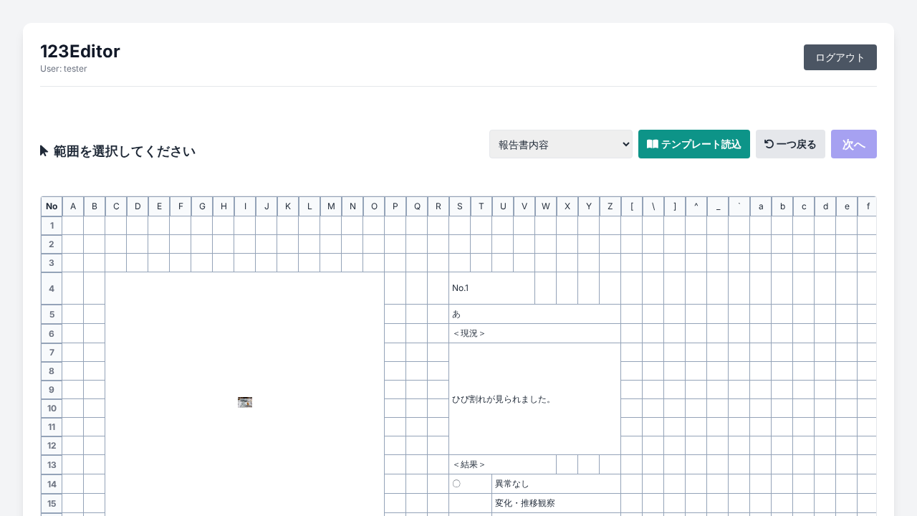Select row header 10
The width and height of the screenshot is (917, 516).
[x=52, y=408]
